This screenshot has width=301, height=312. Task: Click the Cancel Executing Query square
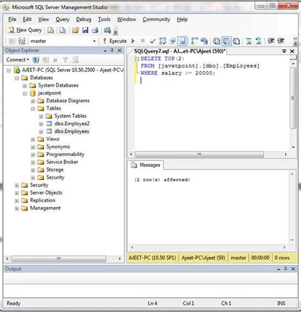pos(143,41)
